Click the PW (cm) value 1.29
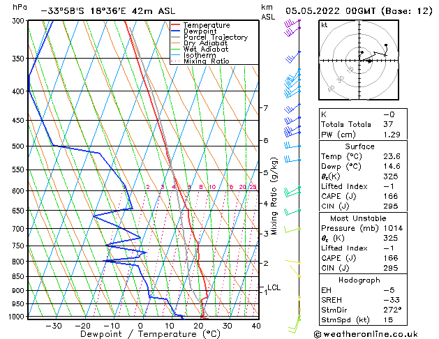The image size is (439, 339). [392, 135]
